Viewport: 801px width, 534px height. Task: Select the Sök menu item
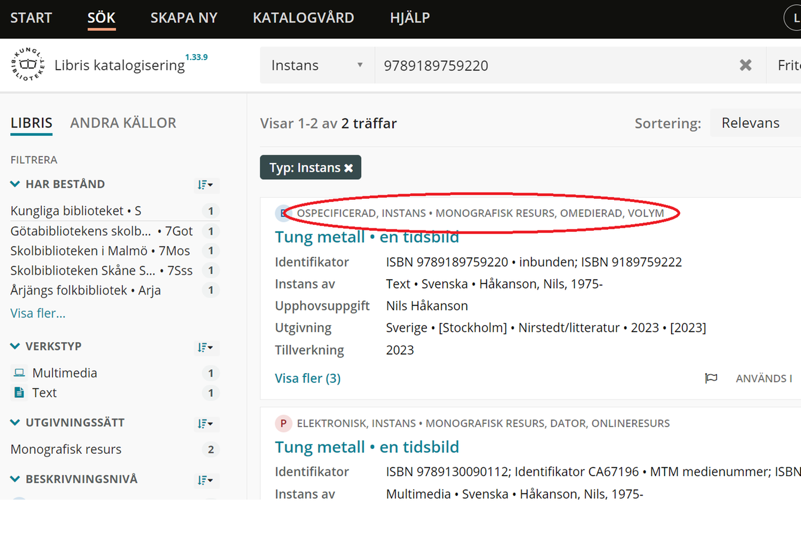[102, 18]
